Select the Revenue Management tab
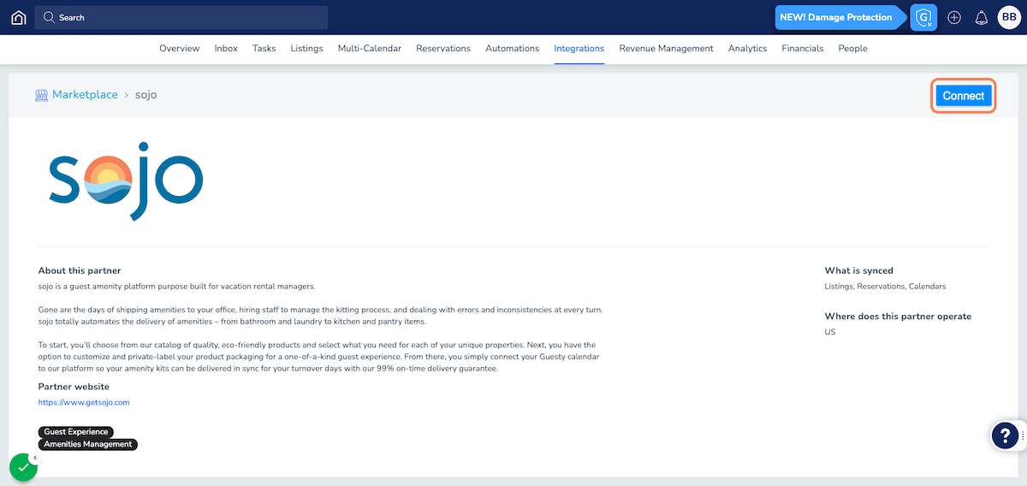This screenshot has height=486, width=1027. (x=666, y=49)
